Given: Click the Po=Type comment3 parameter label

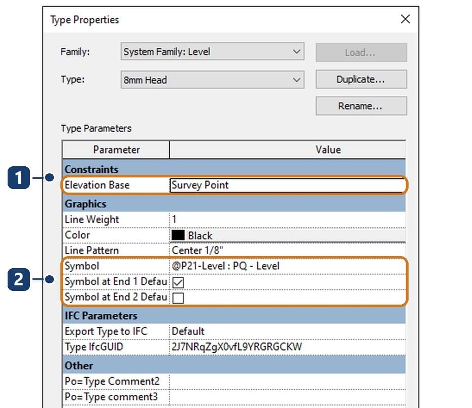Looking at the screenshot, I should pos(111,397).
